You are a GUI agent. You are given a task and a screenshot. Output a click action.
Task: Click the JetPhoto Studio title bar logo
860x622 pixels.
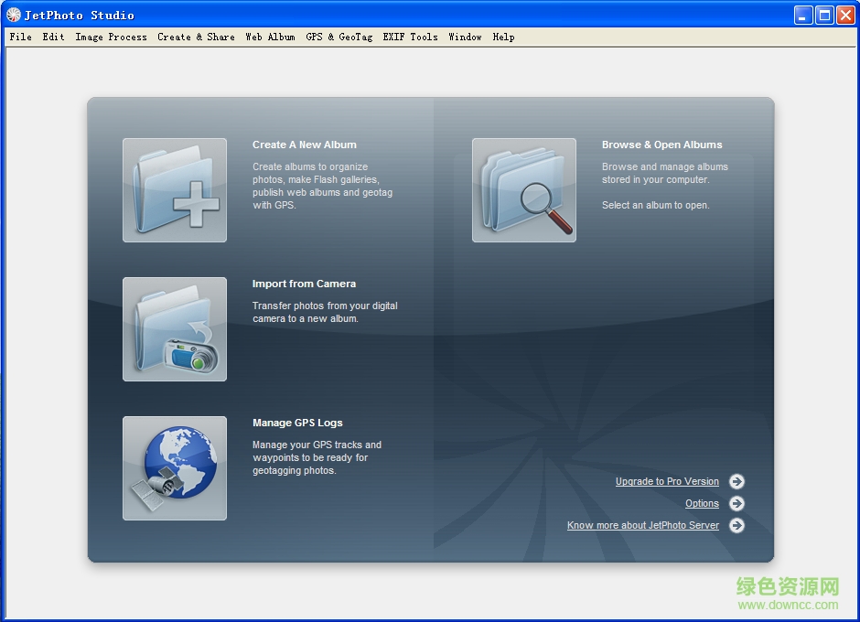[14, 15]
